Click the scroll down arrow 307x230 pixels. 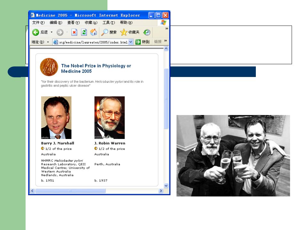click(x=166, y=186)
